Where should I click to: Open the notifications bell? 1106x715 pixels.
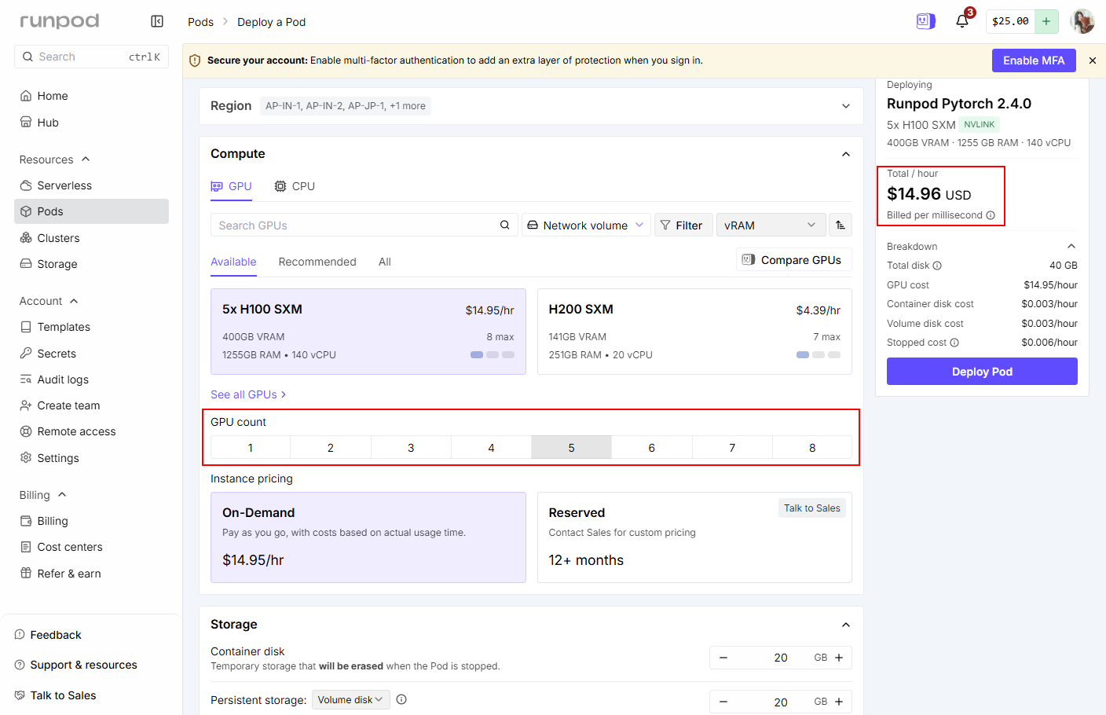[962, 21]
